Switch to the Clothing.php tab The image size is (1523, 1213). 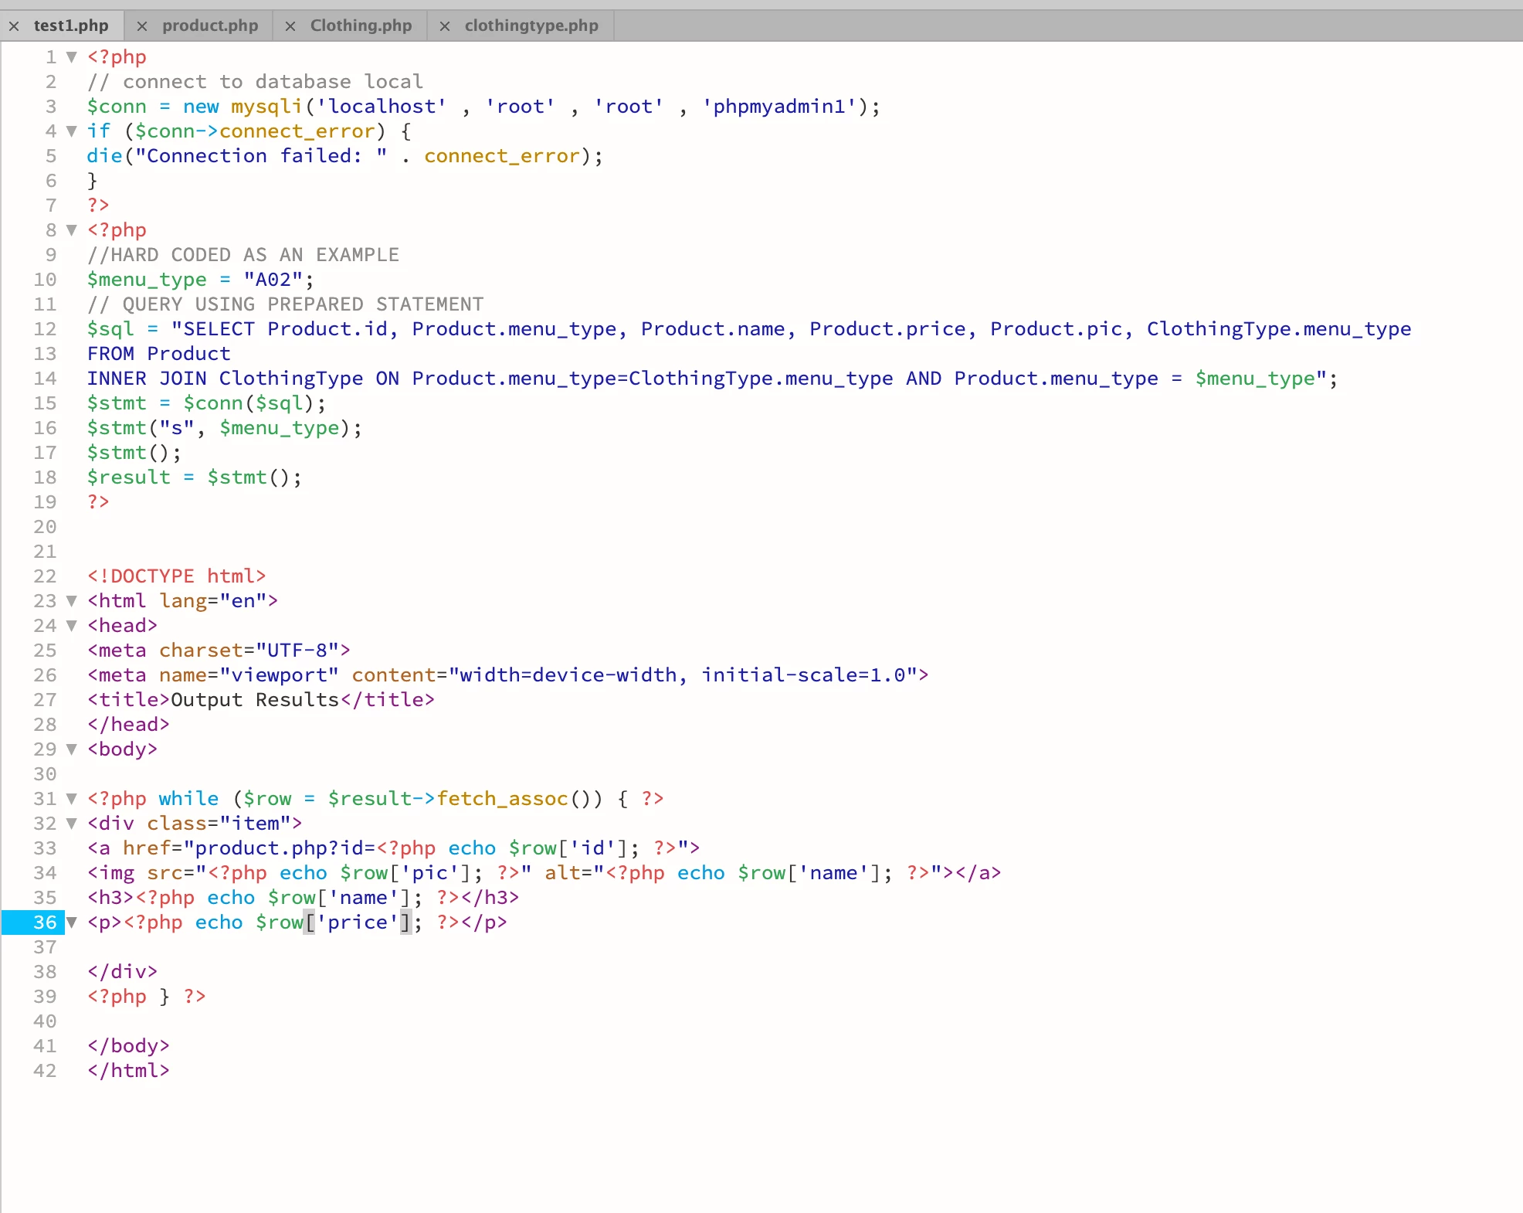coord(361,25)
